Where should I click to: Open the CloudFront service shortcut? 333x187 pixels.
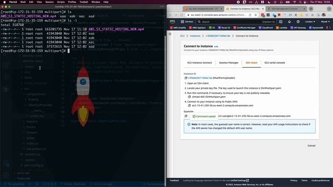(x=266, y=28)
